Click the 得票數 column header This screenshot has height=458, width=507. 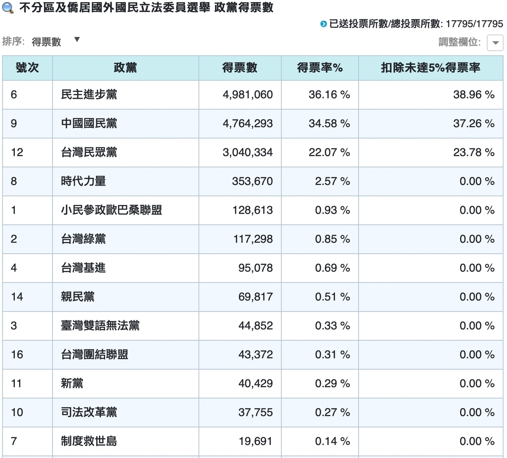(x=240, y=68)
